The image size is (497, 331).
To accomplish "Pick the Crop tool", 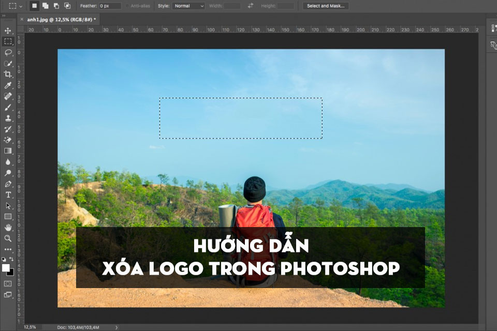I will click(x=8, y=74).
